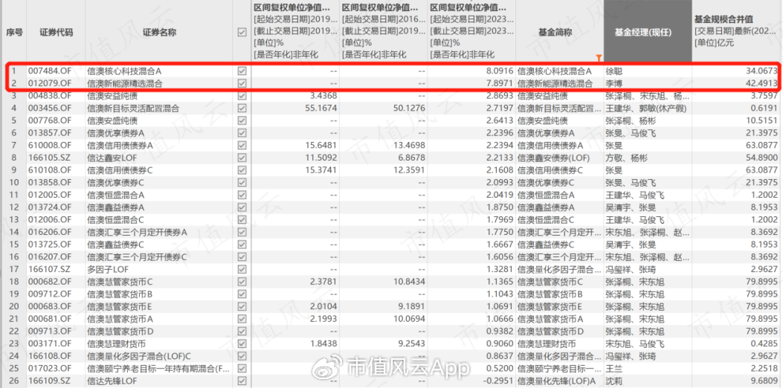Sort by 序号 column header
This screenshot has height=388, width=783.
click(x=14, y=32)
